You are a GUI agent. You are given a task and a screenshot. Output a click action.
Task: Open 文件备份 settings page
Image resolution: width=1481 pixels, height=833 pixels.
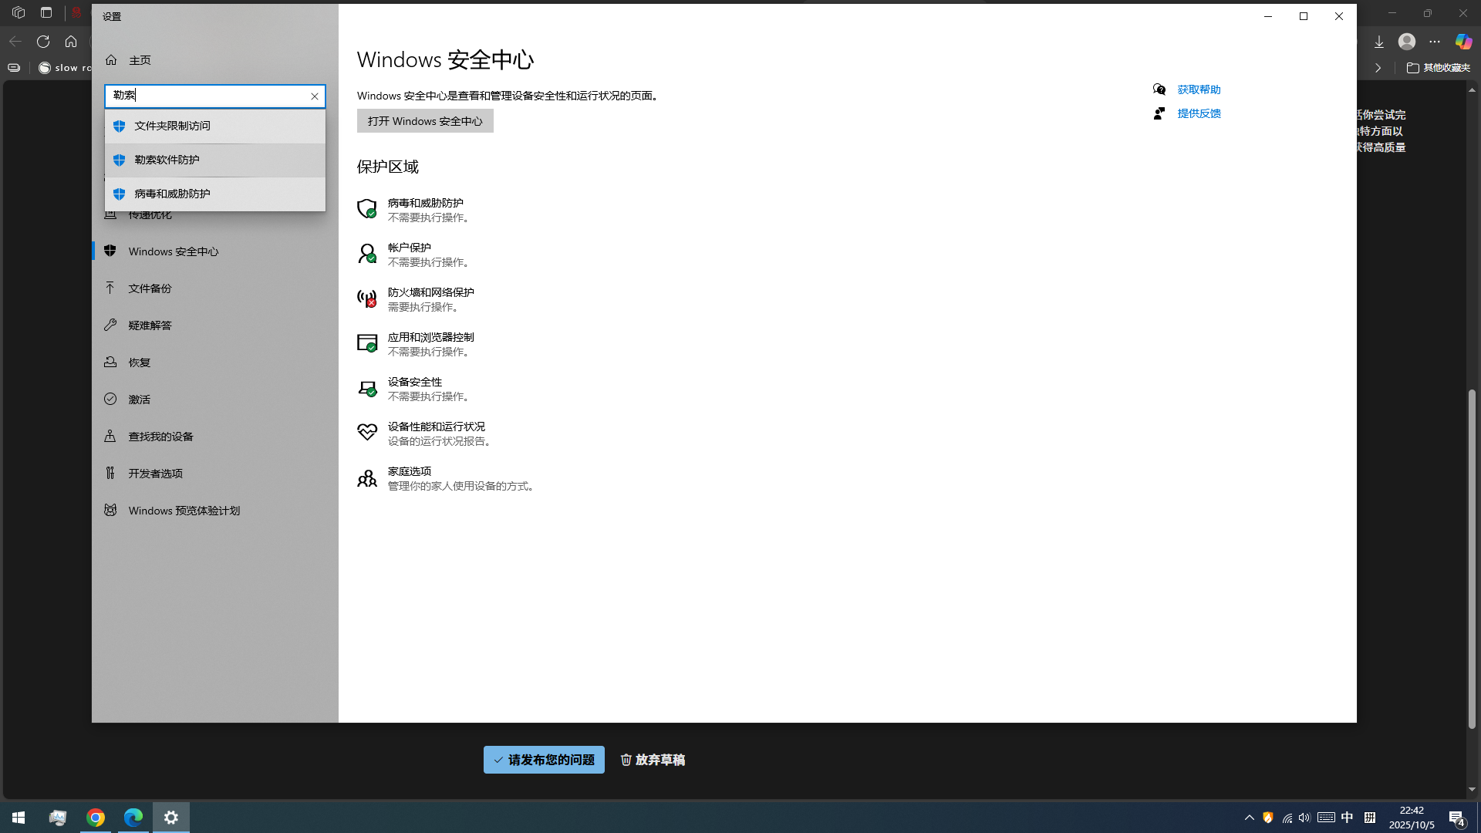coord(150,288)
